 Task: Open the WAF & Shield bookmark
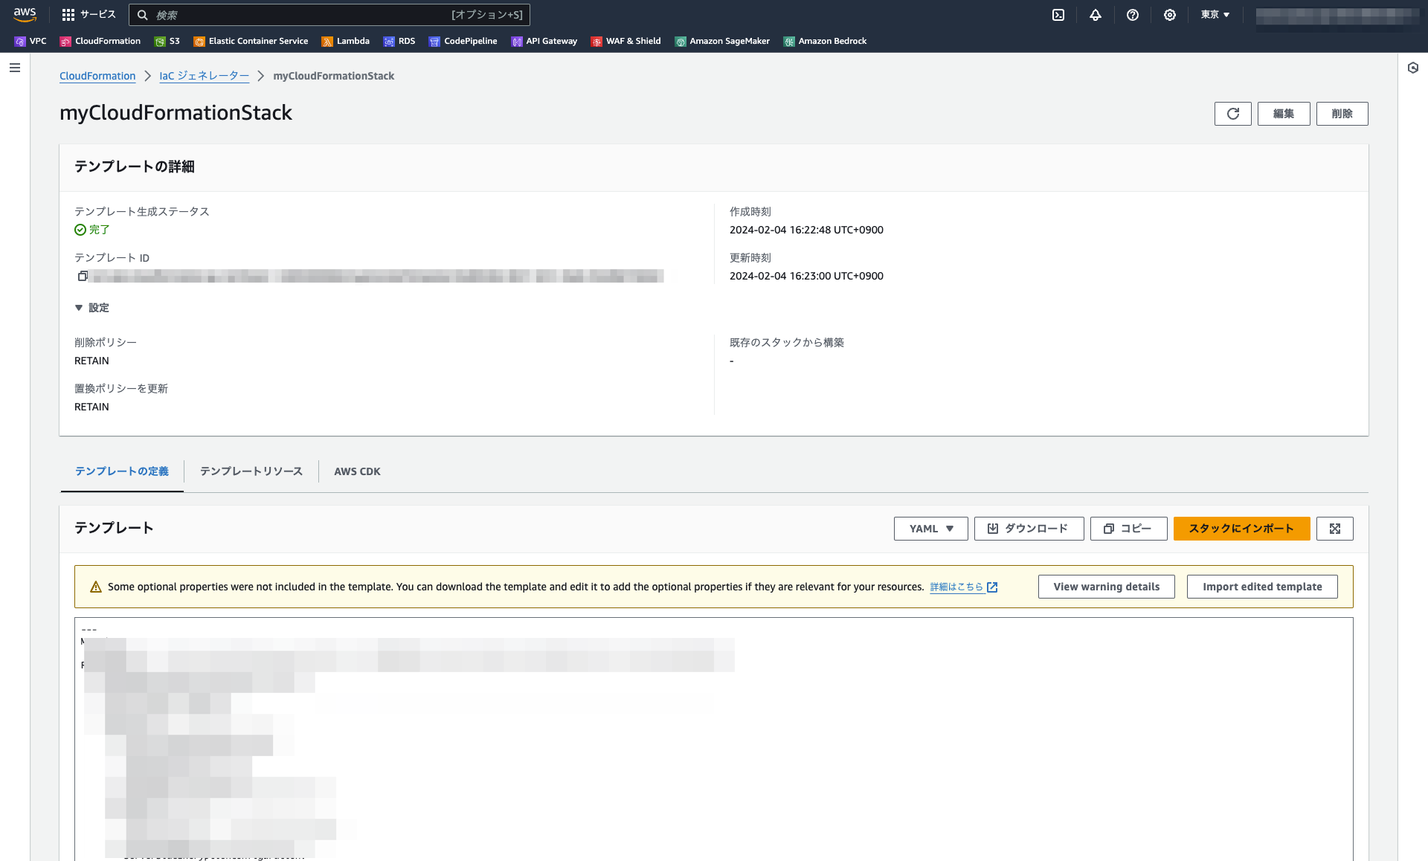(626, 41)
